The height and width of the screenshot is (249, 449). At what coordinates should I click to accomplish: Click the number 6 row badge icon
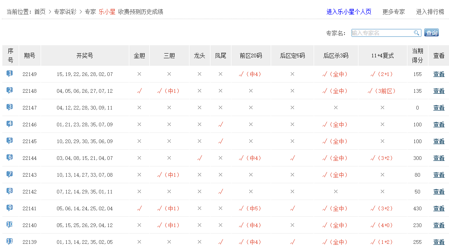[x=10, y=158]
